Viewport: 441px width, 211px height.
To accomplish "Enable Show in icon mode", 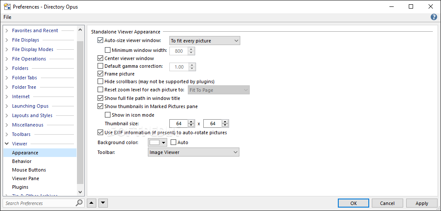I will 107,115.
